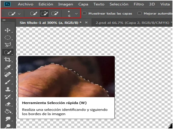Open the Selección menu

pos(119,4)
